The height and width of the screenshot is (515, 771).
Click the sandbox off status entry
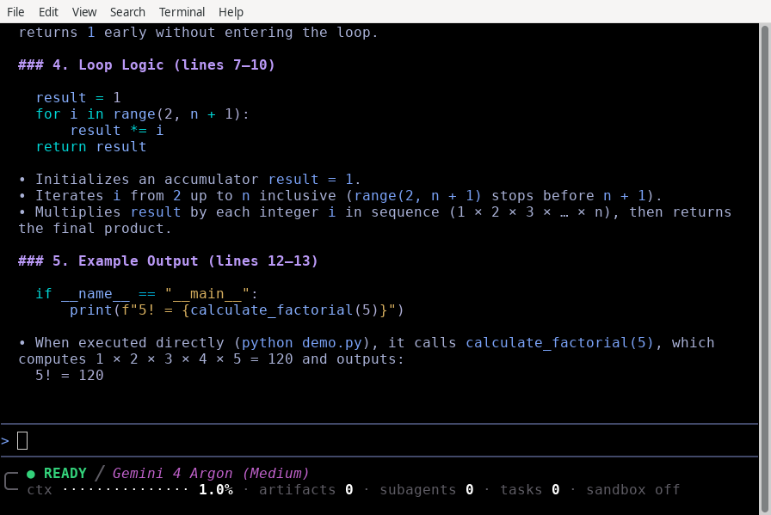tap(632, 490)
